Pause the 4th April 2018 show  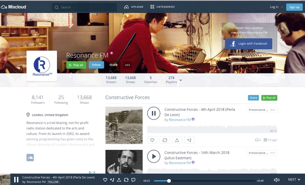[x=154, y=113]
